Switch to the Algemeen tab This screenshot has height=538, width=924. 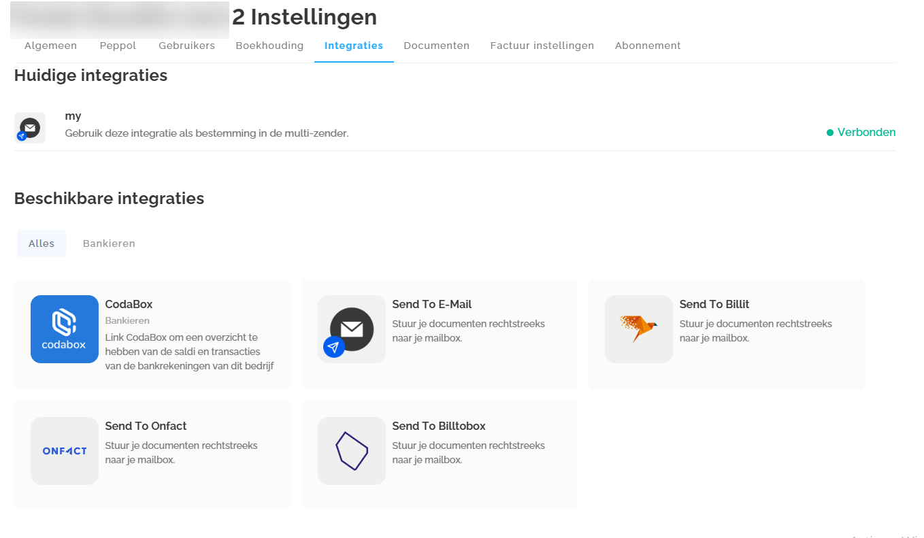51,46
